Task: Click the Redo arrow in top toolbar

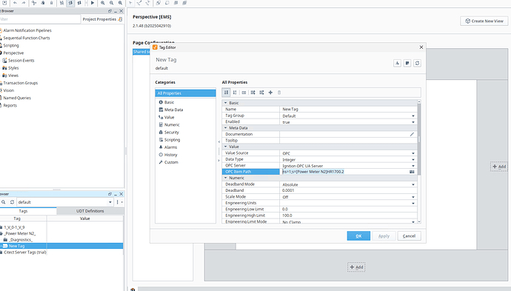Action: [24, 3]
